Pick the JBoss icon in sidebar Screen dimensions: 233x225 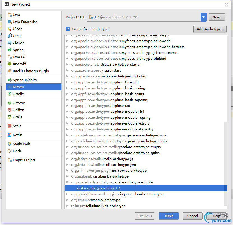(10, 29)
